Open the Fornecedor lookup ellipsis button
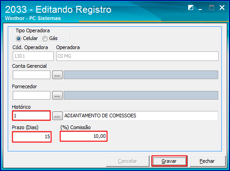Image resolution: width=230 pixels, height=171 pixels. tap(57, 95)
